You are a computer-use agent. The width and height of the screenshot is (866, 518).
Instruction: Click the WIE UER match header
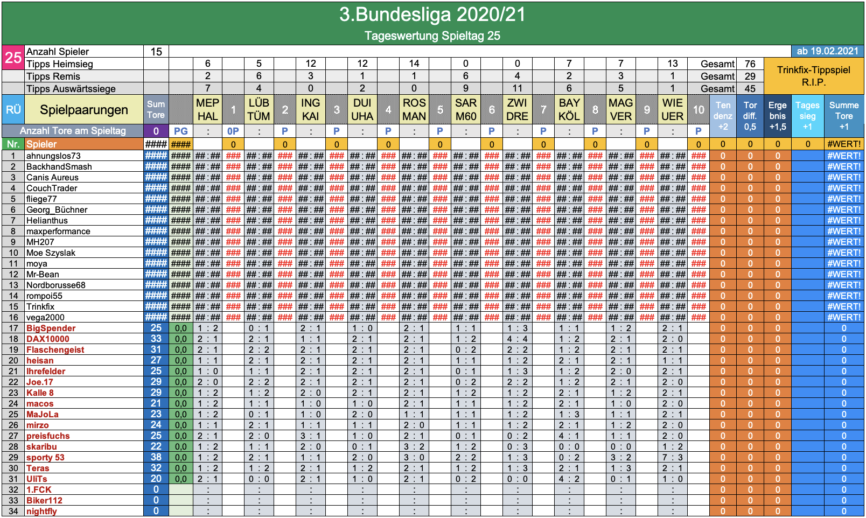point(673,109)
